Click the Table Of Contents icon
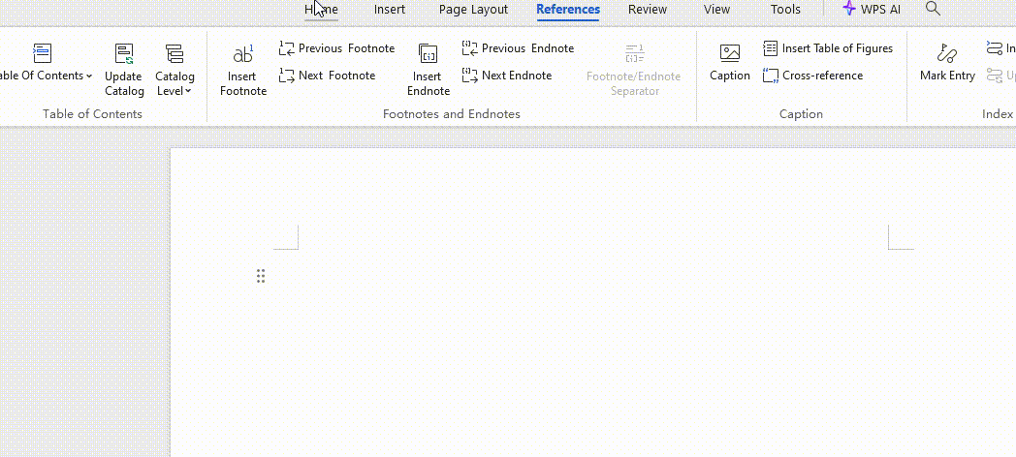The width and height of the screenshot is (1016, 457). pyautogui.click(x=42, y=53)
